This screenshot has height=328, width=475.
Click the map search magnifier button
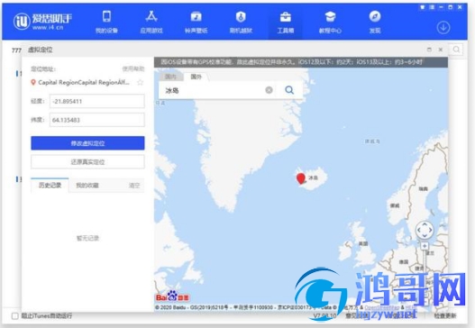289,90
